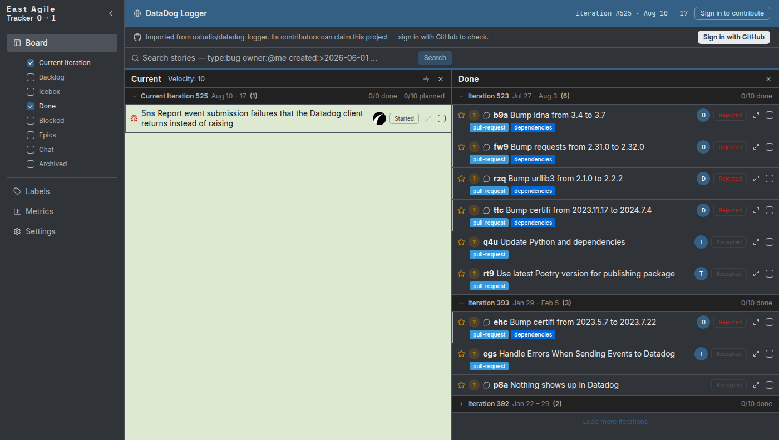This screenshot has width=779, height=440.
Task: Click the dependencies label on rzq story
Action: tap(533, 191)
